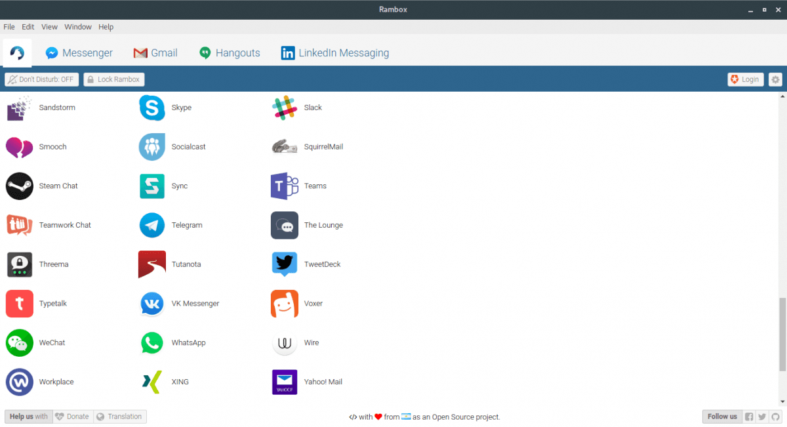Click the WhatsApp service name

pyautogui.click(x=188, y=343)
